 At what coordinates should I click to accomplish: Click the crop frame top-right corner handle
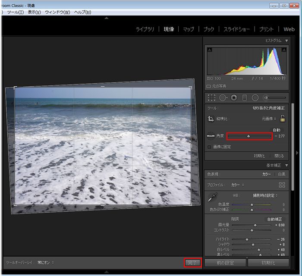[191, 88]
